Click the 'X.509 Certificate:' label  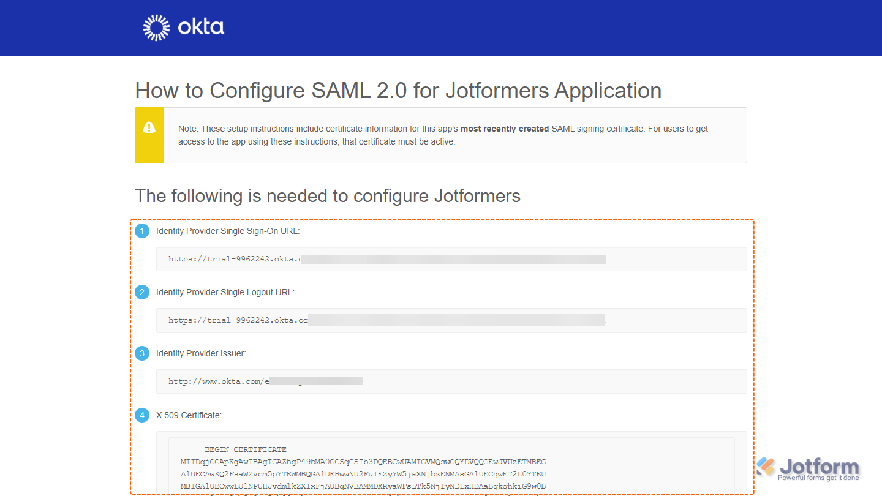pyautogui.click(x=189, y=415)
